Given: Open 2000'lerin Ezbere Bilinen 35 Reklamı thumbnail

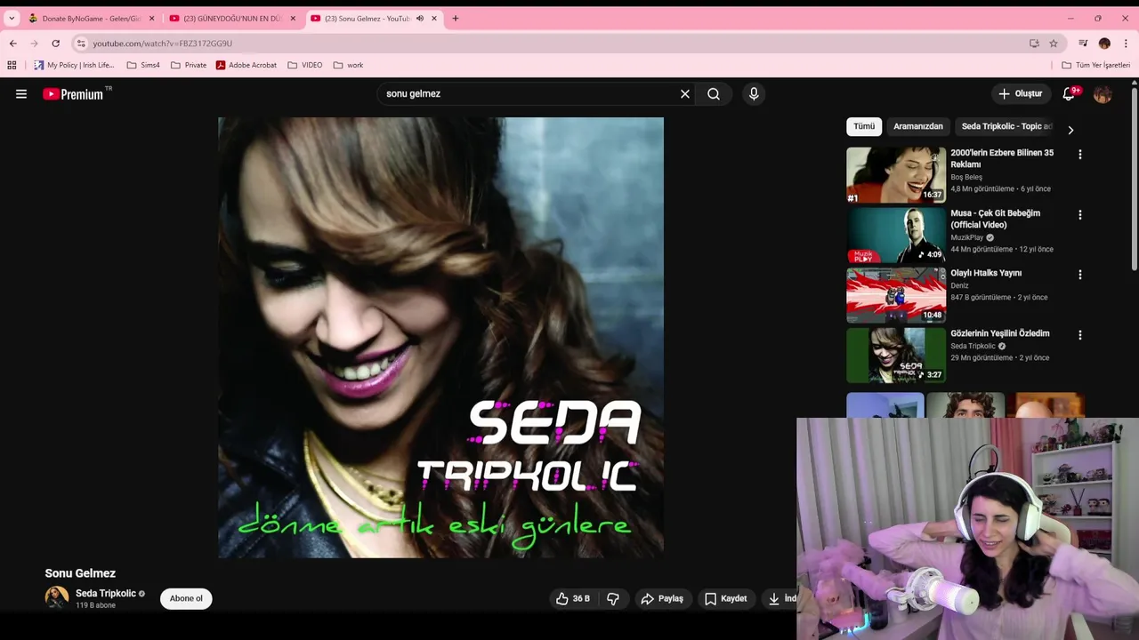Looking at the screenshot, I should 896,175.
